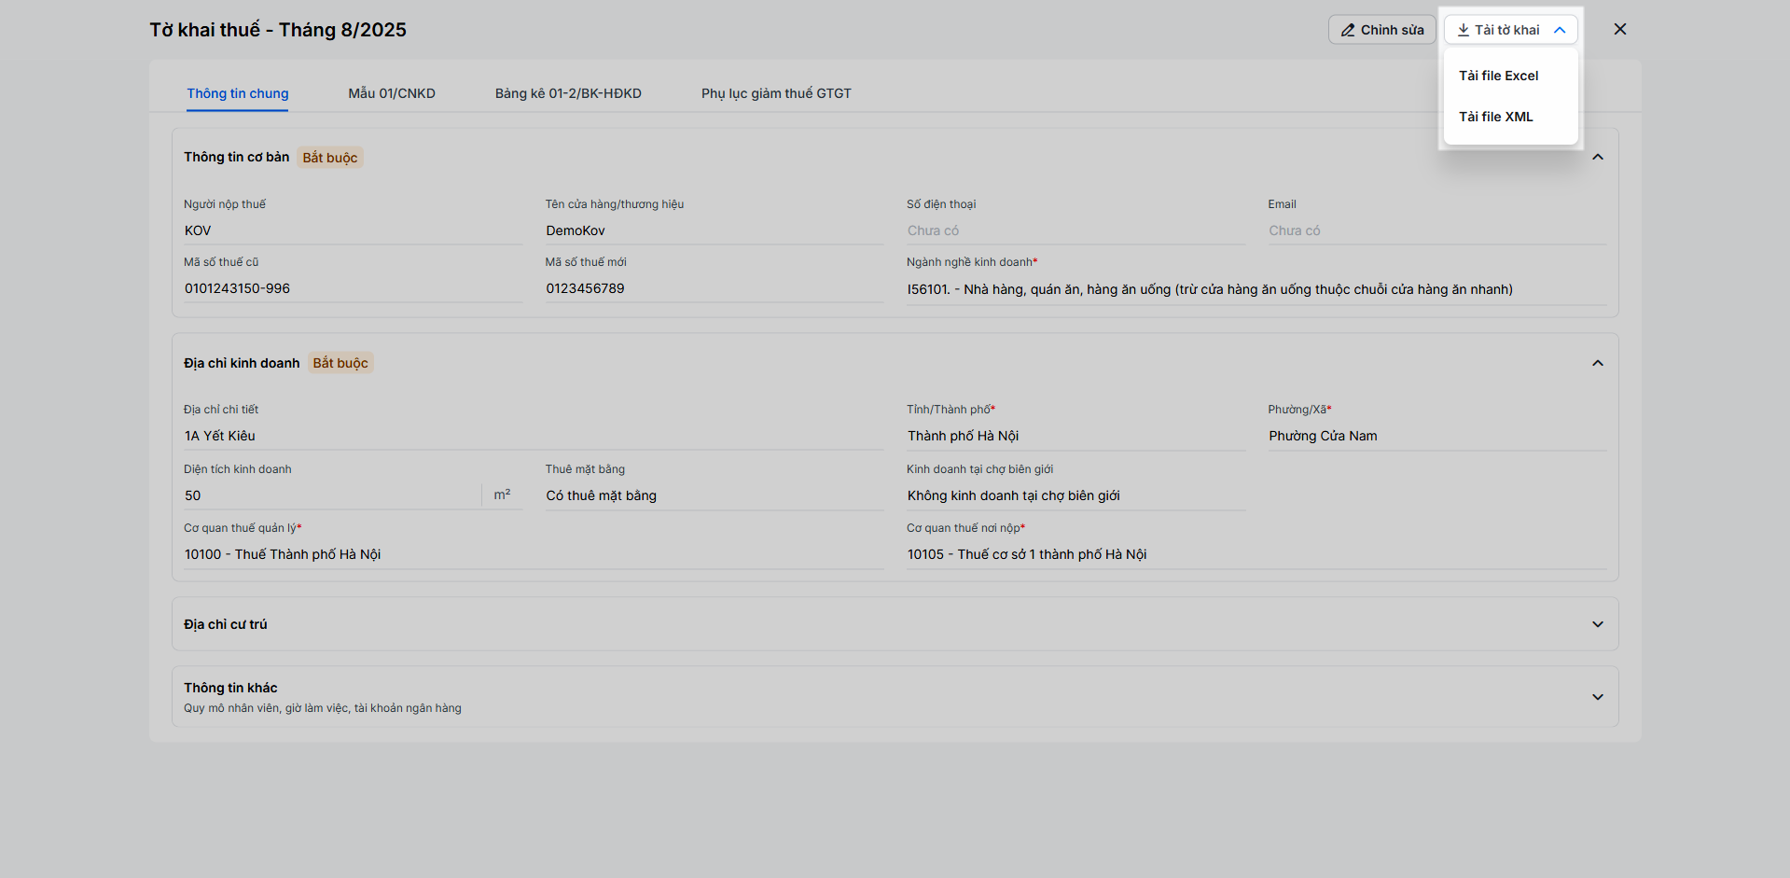Open the Bảng kê 01-2/BK-HĐKD tab
Screen dimensions: 1790x878
click(568, 93)
